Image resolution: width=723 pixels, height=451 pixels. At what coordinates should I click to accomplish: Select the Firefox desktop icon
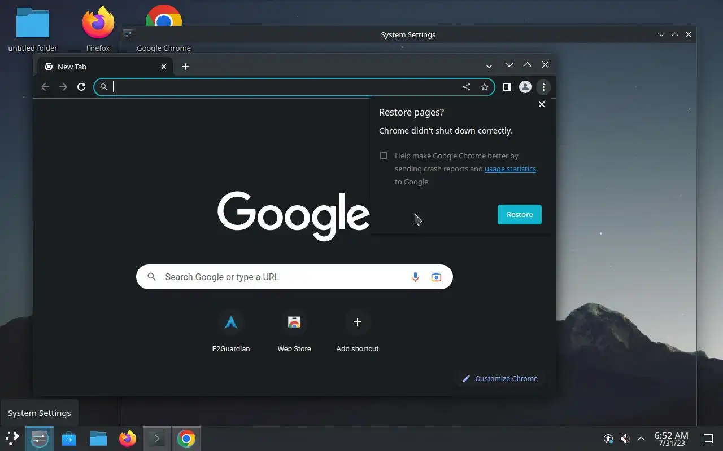click(x=98, y=30)
